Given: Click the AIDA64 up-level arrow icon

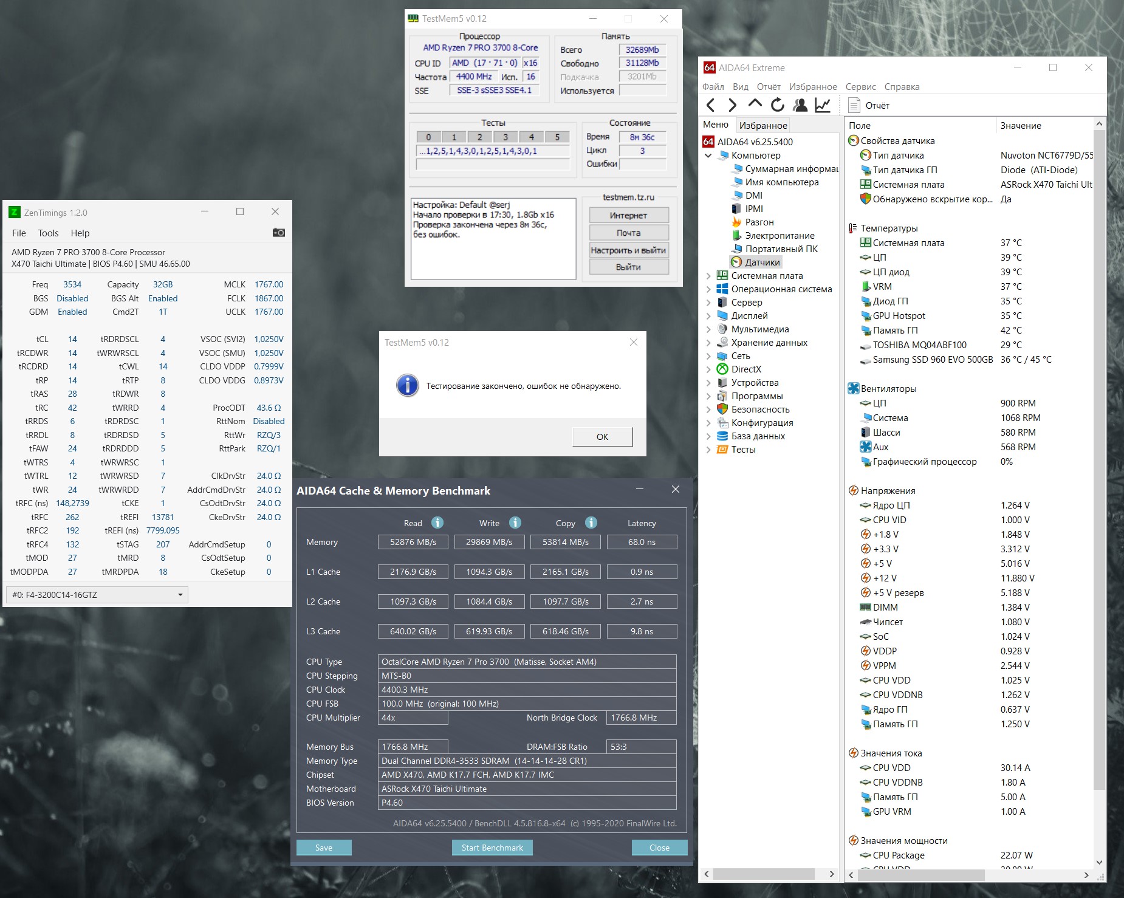Looking at the screenshot, I should pos(755,104).
